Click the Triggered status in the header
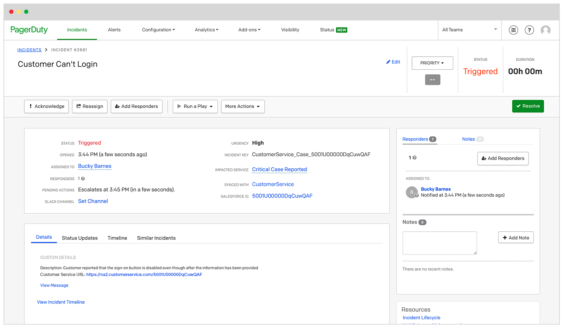The image size is (563, 332). [x=480, y=71]
